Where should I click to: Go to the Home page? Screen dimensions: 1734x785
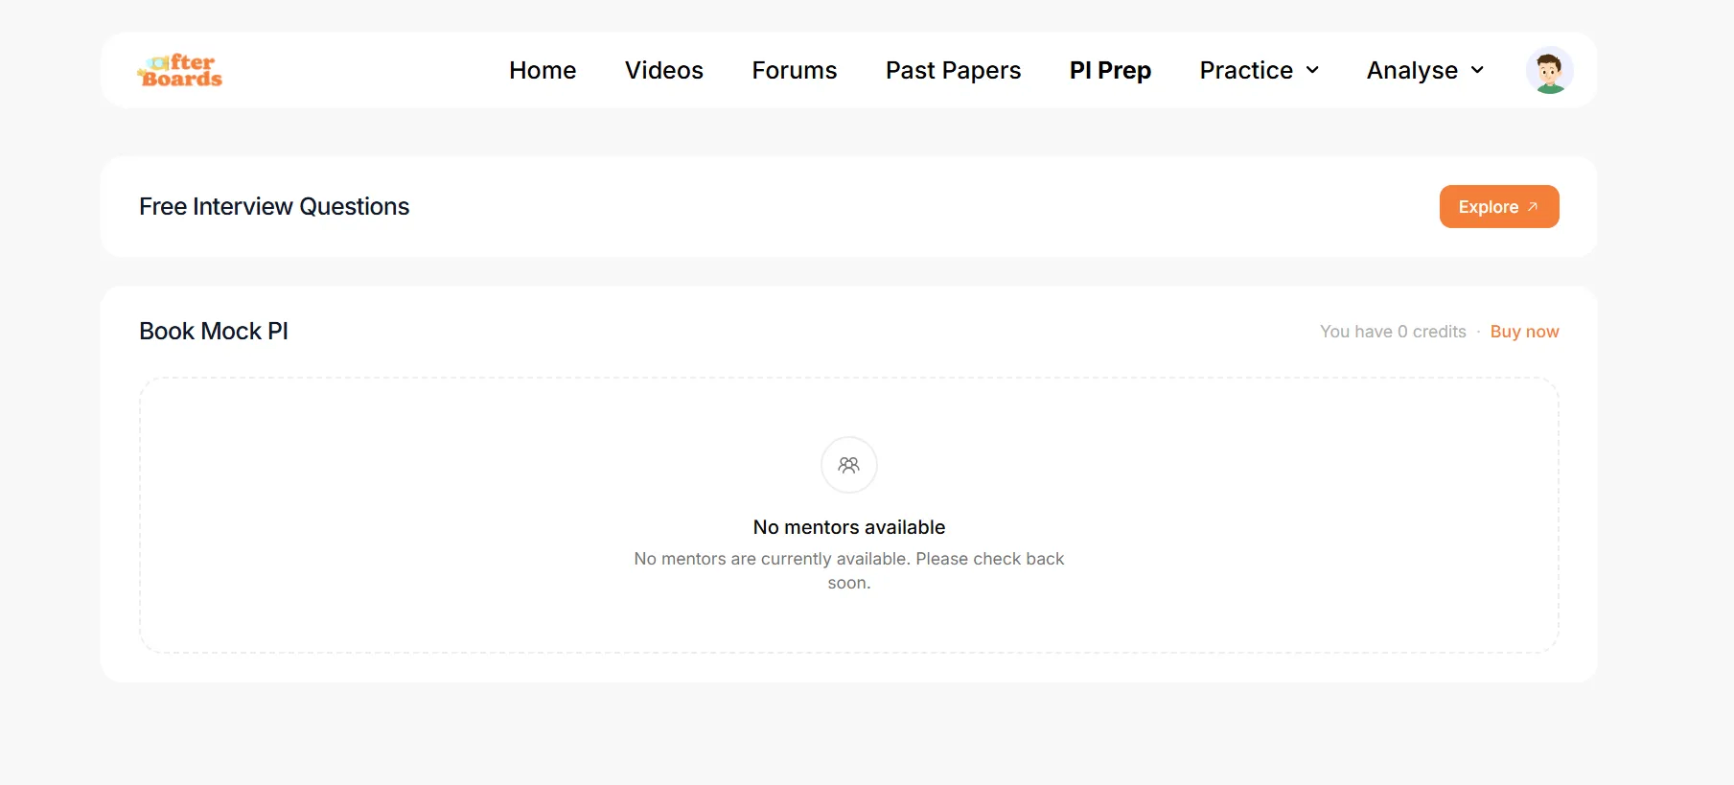click(543, 70)
